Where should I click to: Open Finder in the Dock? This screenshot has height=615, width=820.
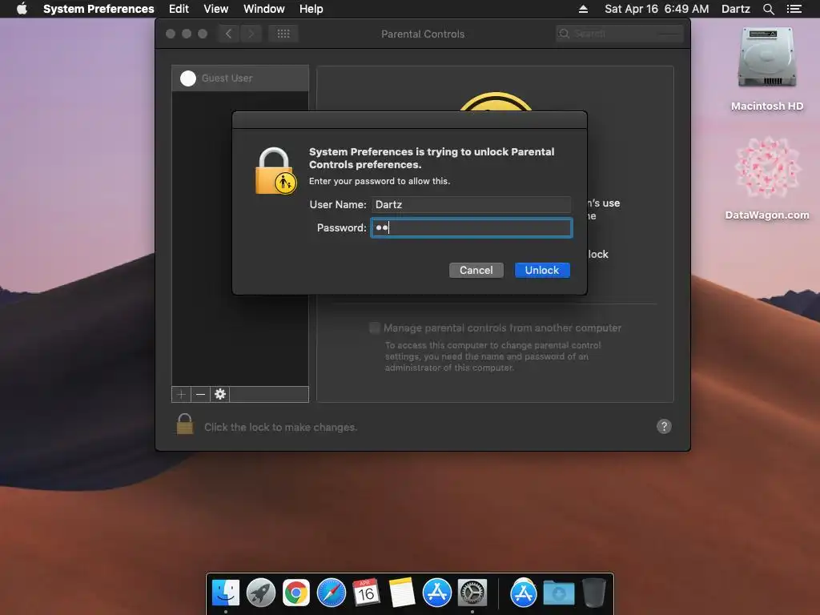point(225,593)
